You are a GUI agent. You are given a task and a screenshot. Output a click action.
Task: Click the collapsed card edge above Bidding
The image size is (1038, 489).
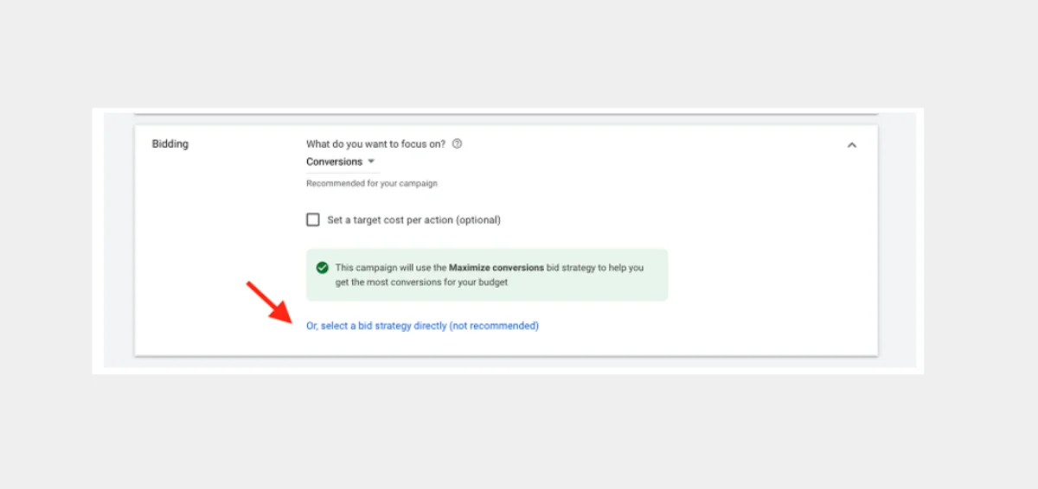tap(506, 113)
